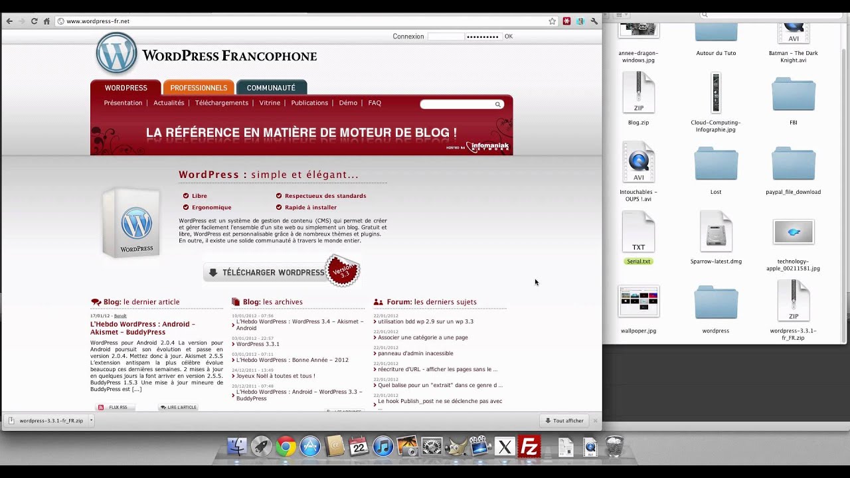Viewport: 850px width, 478px height.
Task: Open Google Chrome from the Dock
Action: coord(286,446)
